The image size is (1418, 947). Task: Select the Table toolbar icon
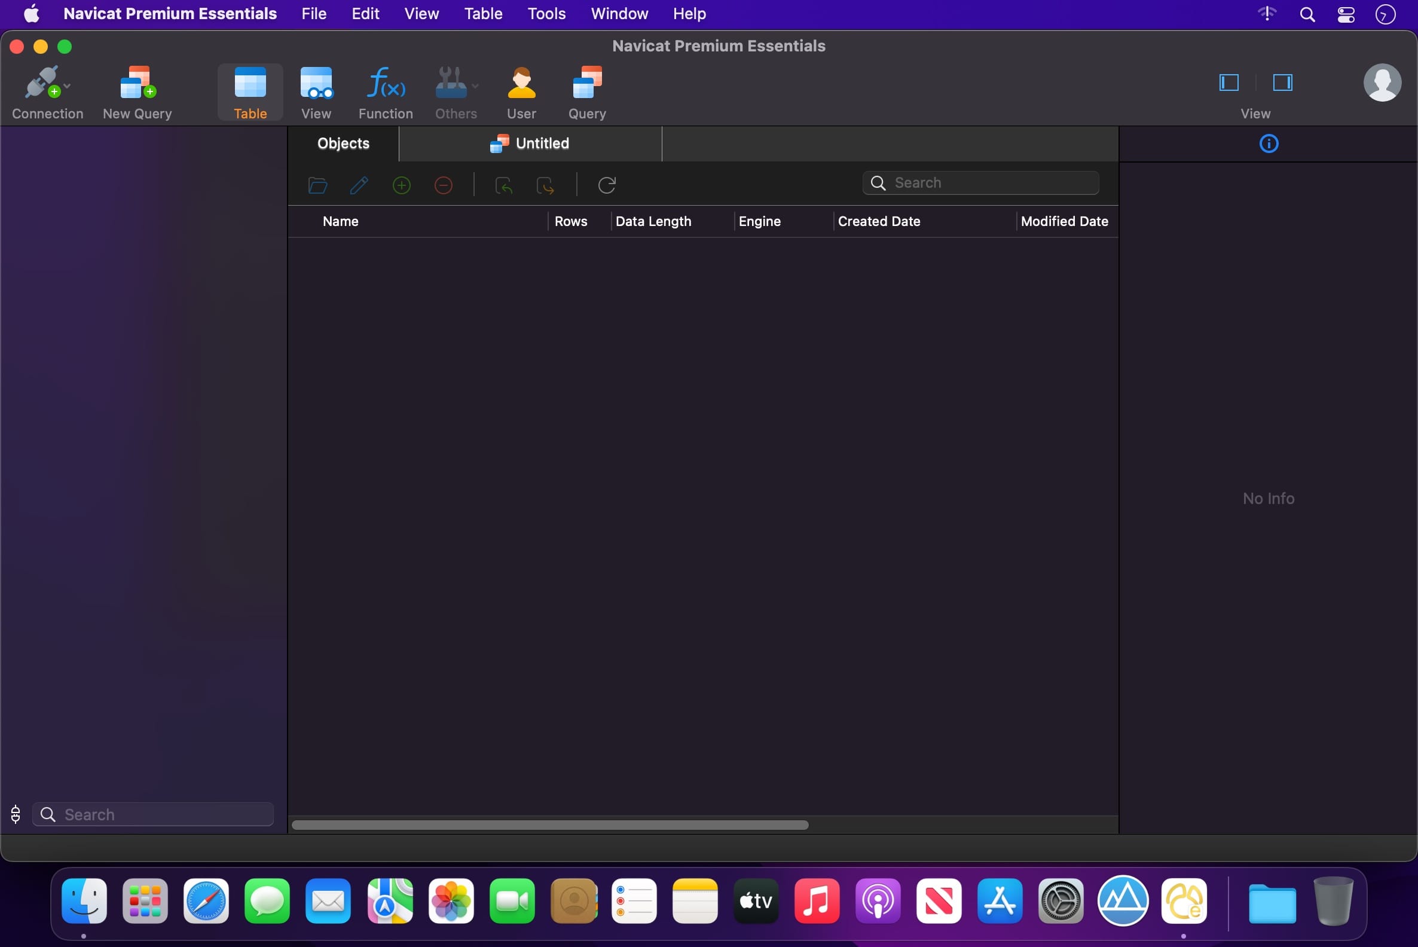click(250, 82)
